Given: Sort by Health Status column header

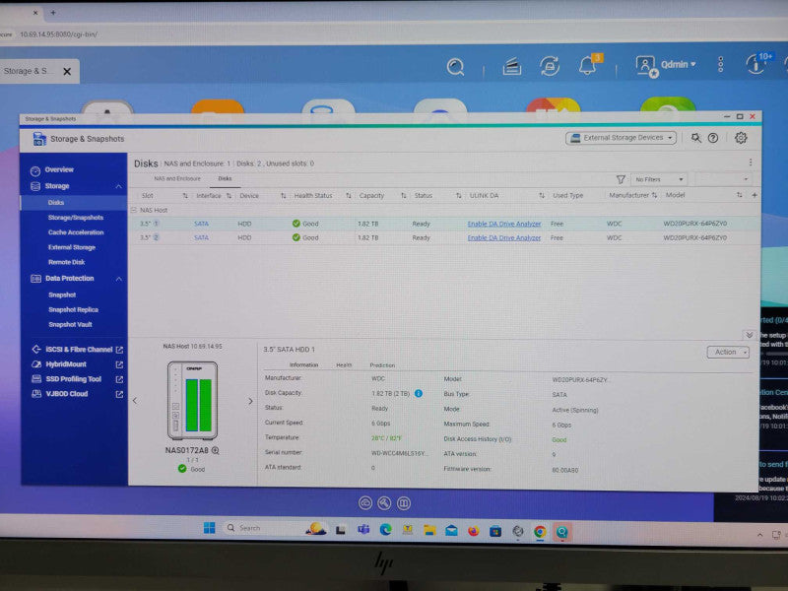Looking at the screenshot, I should [313, 195].
